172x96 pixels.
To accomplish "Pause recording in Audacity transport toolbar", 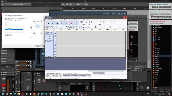I will coord(48,23).
